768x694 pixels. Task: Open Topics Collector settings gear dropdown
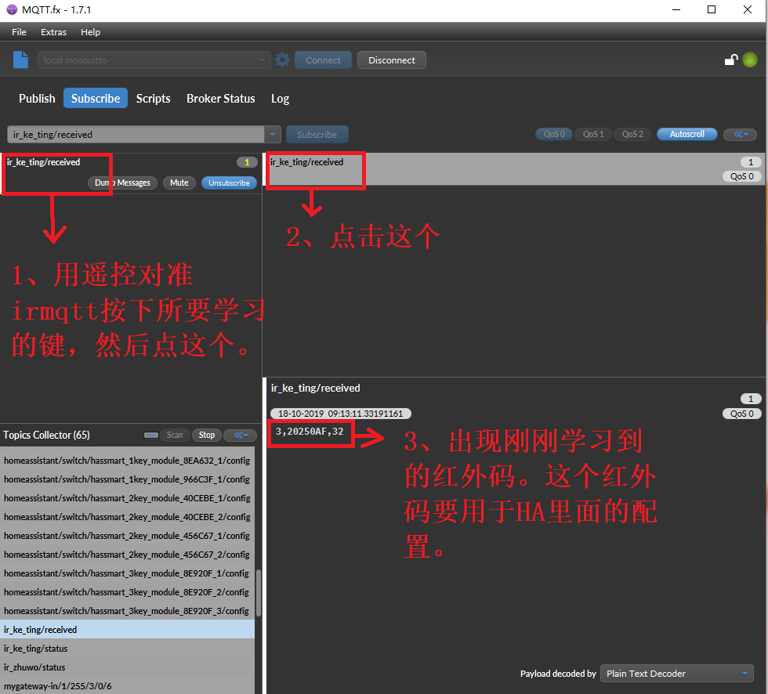[x=241, y=435]
